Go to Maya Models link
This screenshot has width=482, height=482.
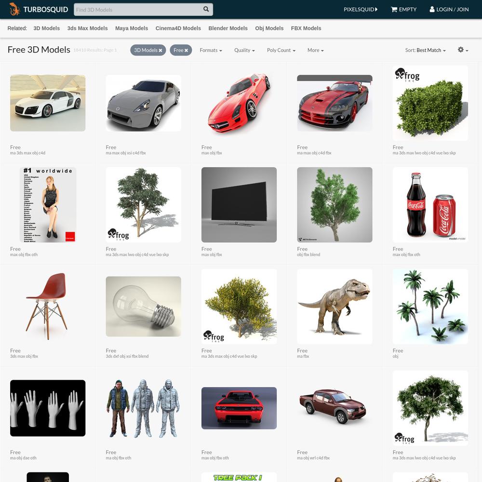pyautogui.click(x=132, y=28)
